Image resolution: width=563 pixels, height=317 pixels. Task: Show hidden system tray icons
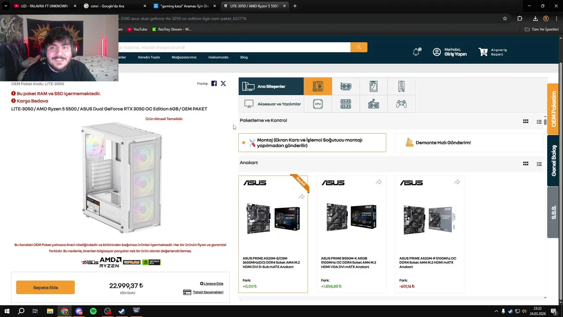click(497, 311)
